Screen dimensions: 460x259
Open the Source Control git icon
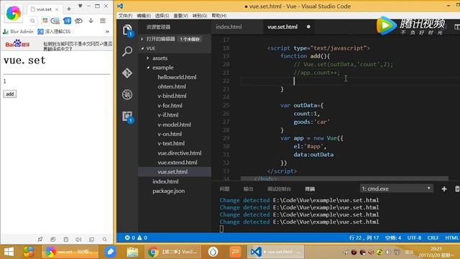pyautogui.click(x=127, y=73)
